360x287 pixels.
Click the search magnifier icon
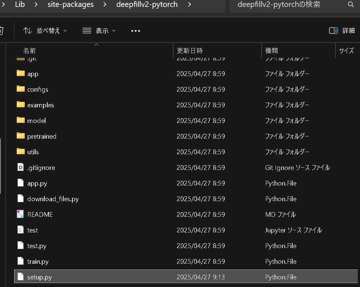click(350, 5)
